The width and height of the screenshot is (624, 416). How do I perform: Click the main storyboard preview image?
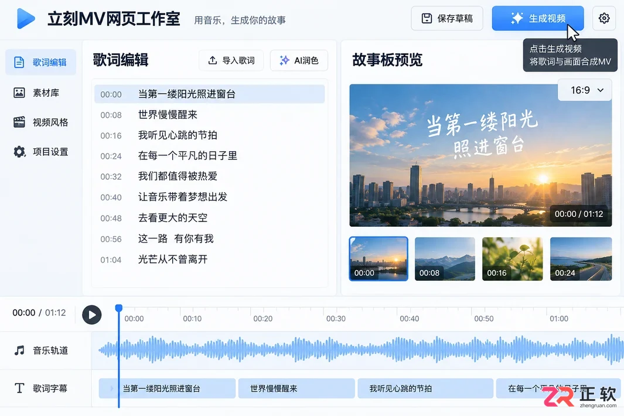click(x=480, y=155)
